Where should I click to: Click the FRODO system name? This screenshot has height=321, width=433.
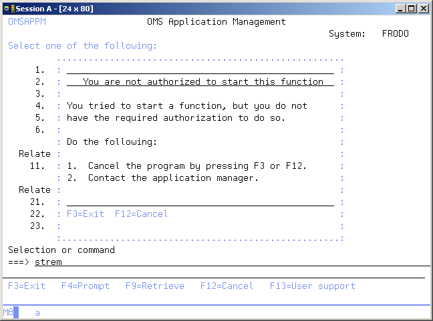tap(396, 34)
